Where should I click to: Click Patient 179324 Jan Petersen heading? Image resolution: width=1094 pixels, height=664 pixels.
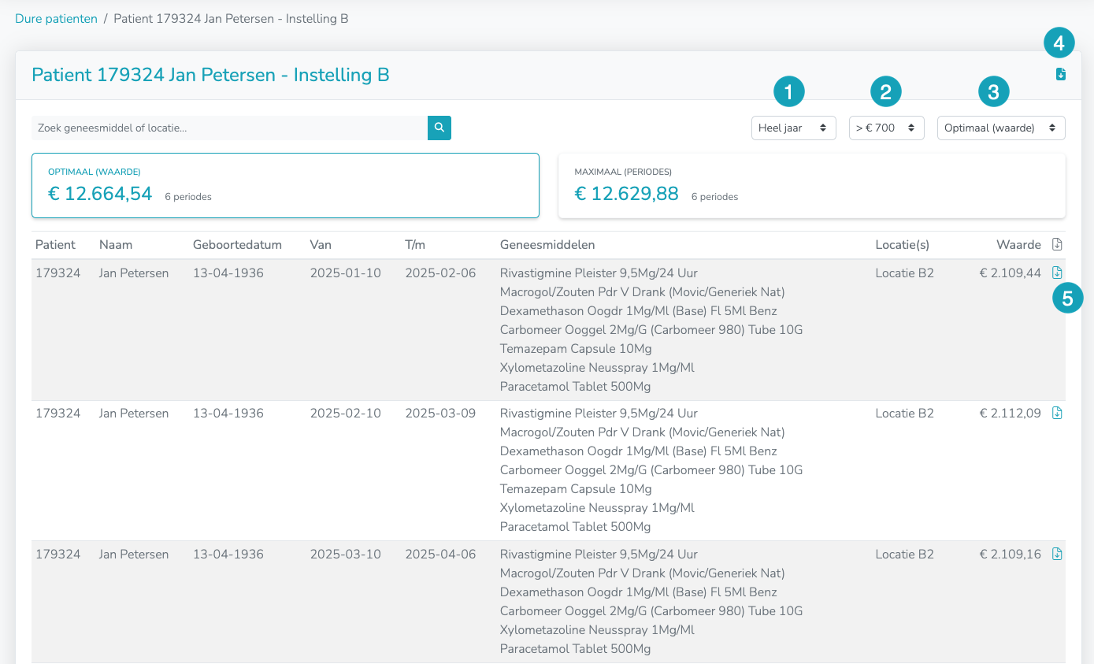pos(210,75)
